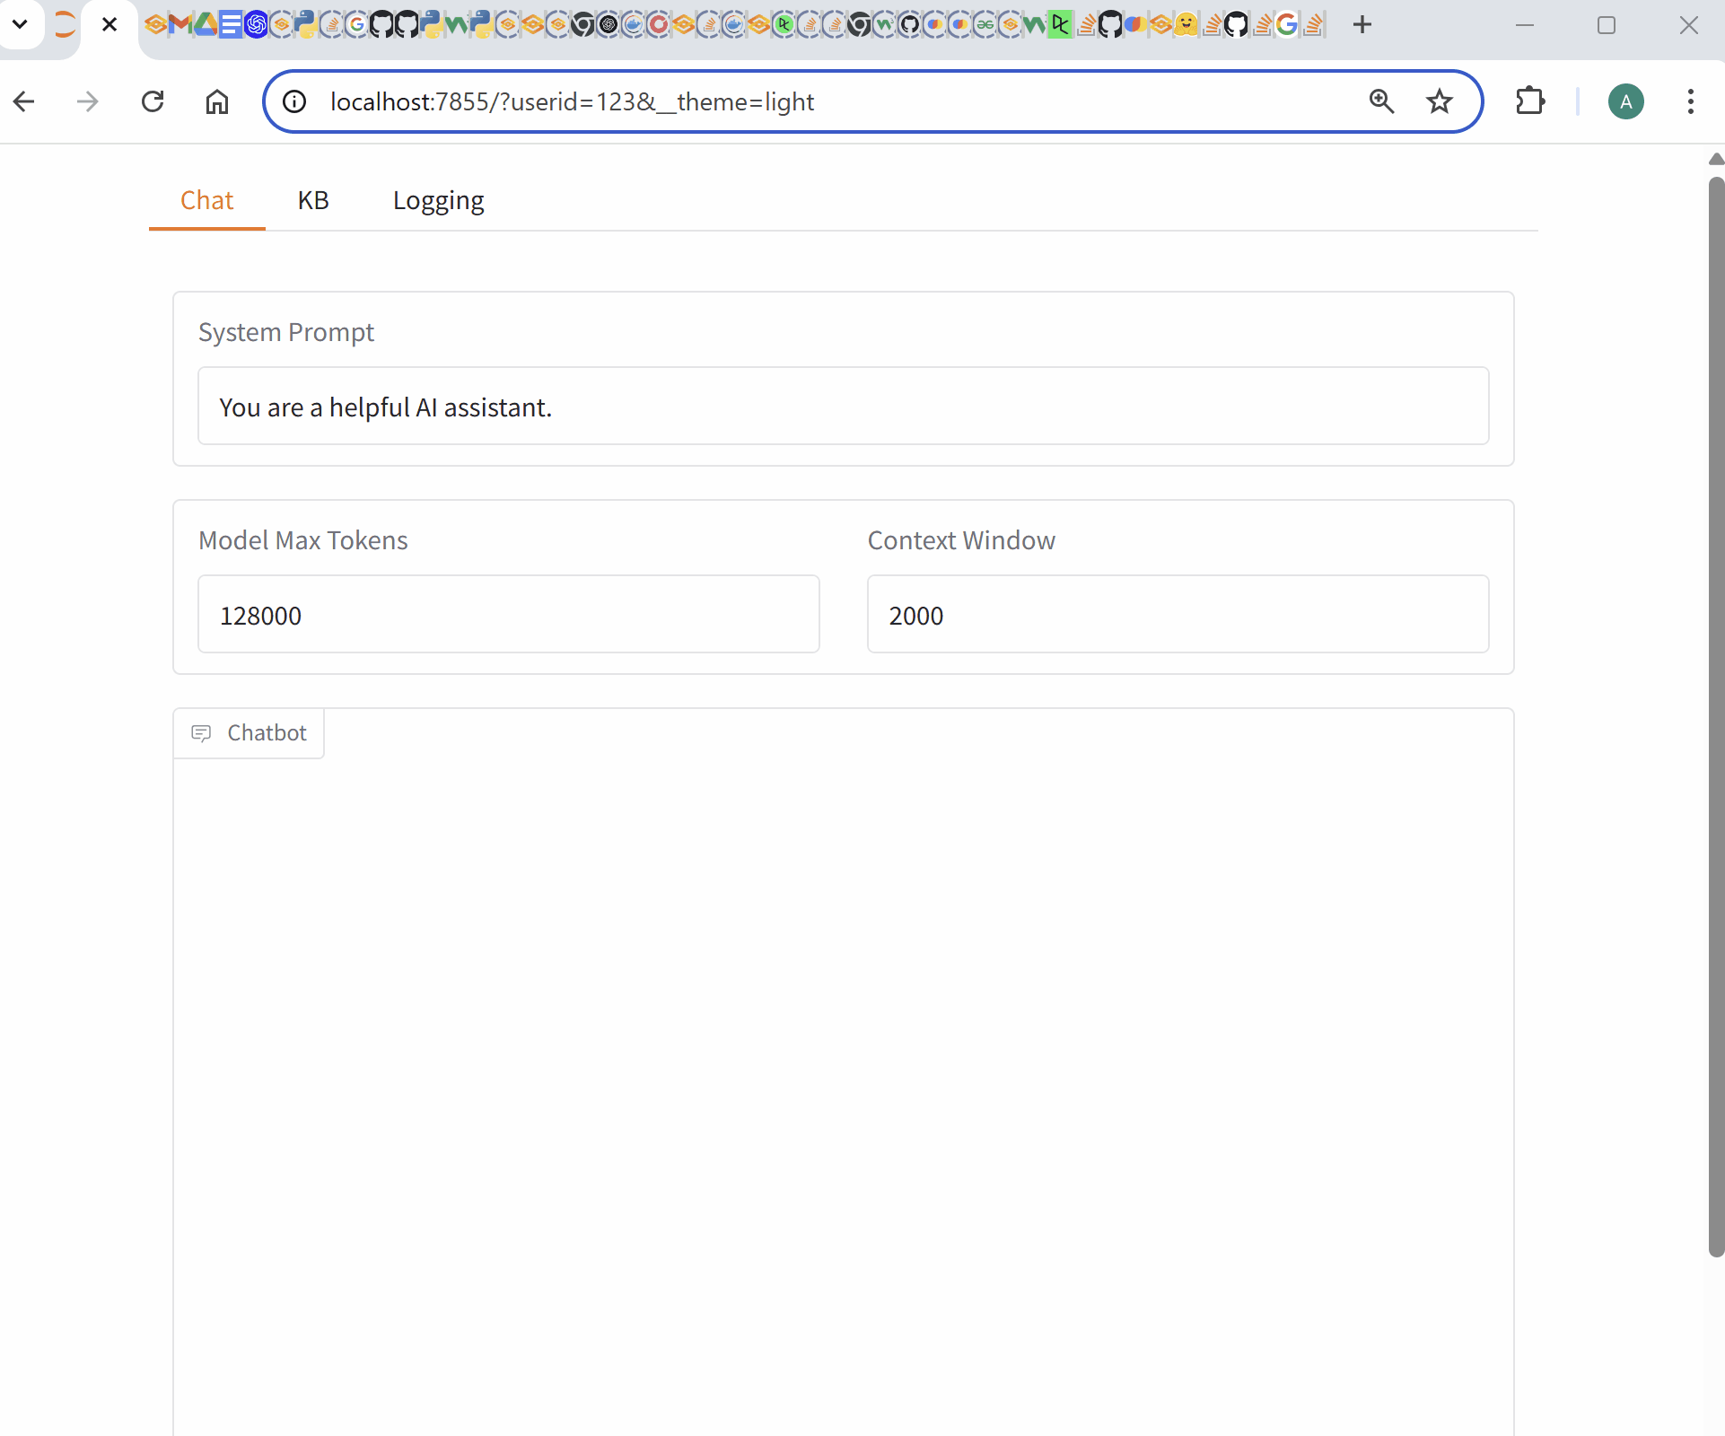
Task: Maximize the browser window
Action: point(1607,24)
